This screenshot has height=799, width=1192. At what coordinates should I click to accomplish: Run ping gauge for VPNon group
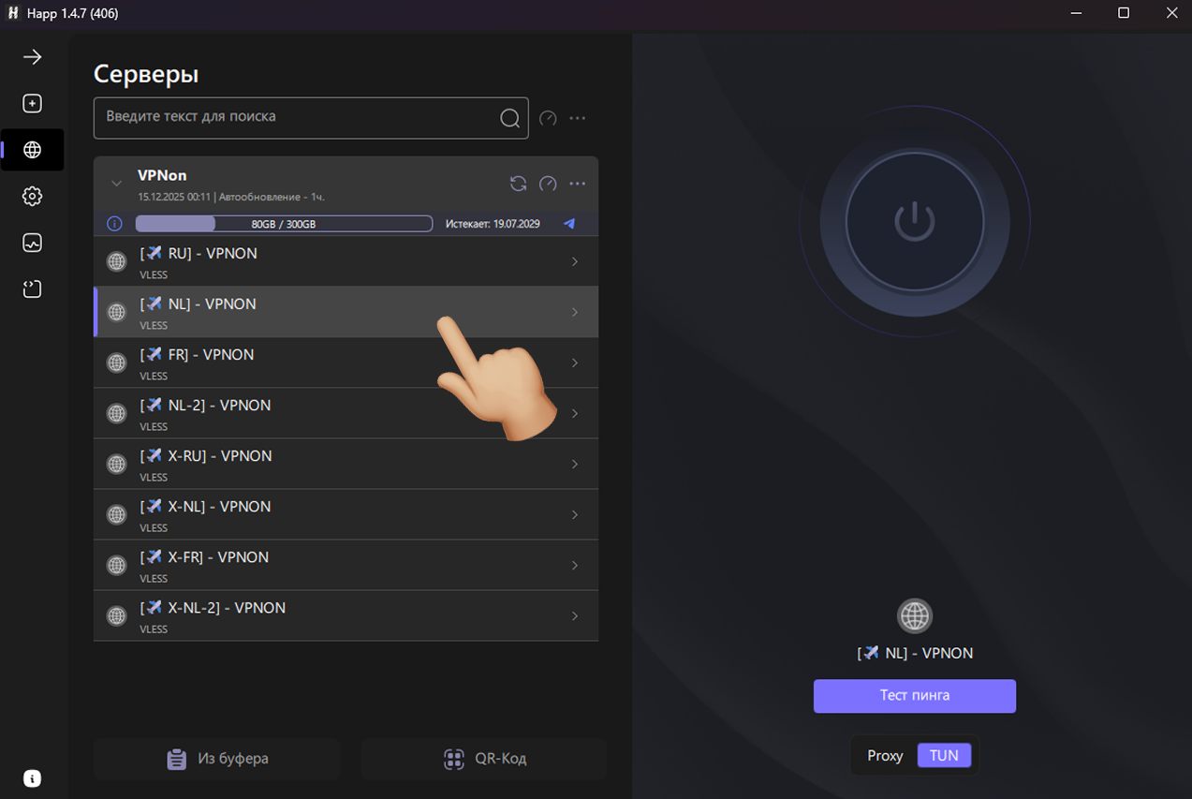point(549,184)
